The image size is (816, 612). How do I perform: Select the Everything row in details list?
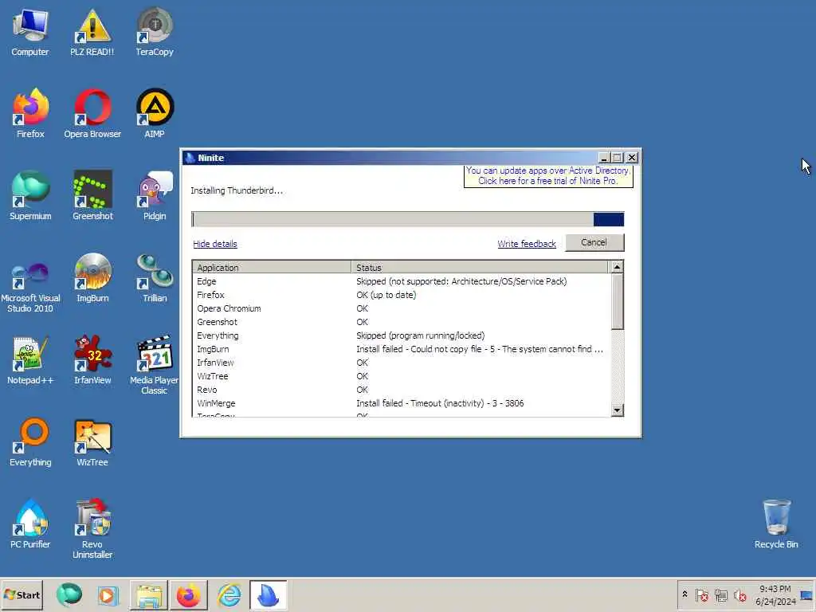coord(401,335)
